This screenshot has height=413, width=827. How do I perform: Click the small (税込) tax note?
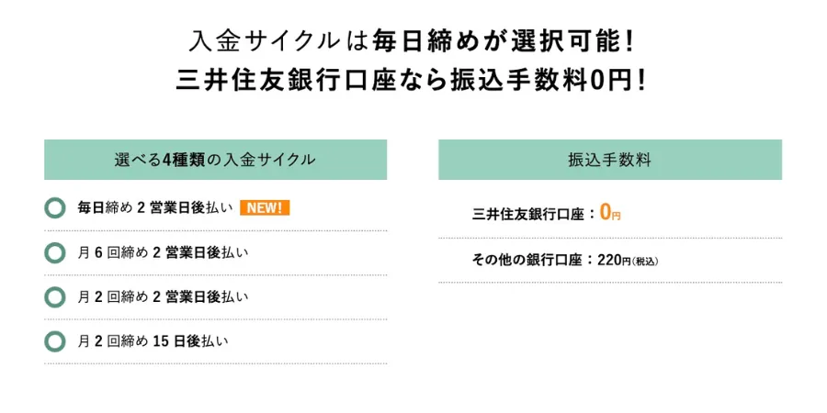[645, 262]
